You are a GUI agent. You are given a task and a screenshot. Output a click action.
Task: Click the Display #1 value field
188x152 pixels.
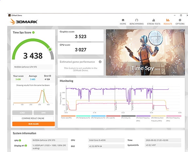(50, 147)
